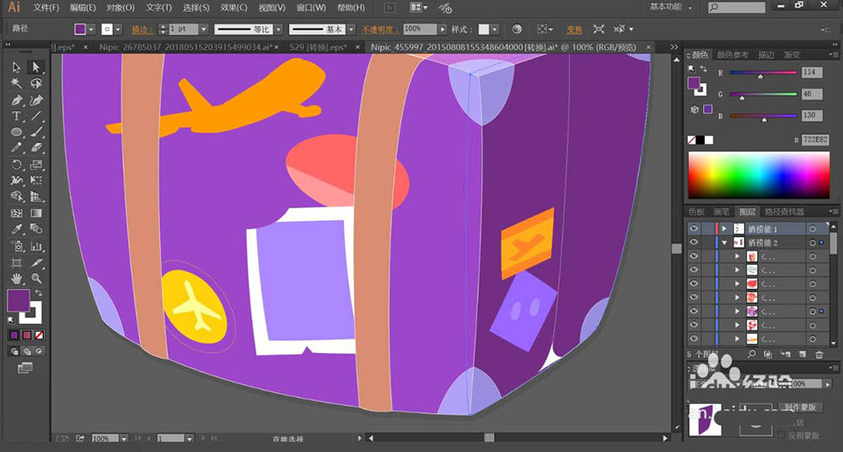Select the Pen tool
This screenshot has height=452, width=843.
point(17,100)
